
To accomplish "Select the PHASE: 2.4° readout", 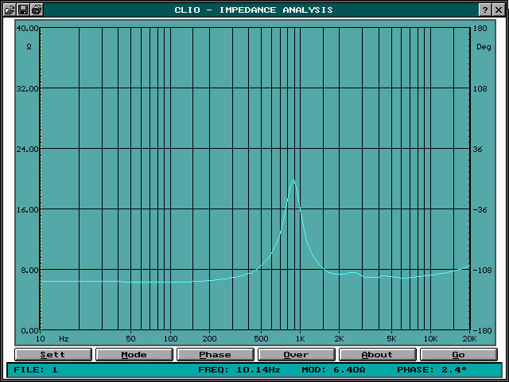I will point(432,369).
